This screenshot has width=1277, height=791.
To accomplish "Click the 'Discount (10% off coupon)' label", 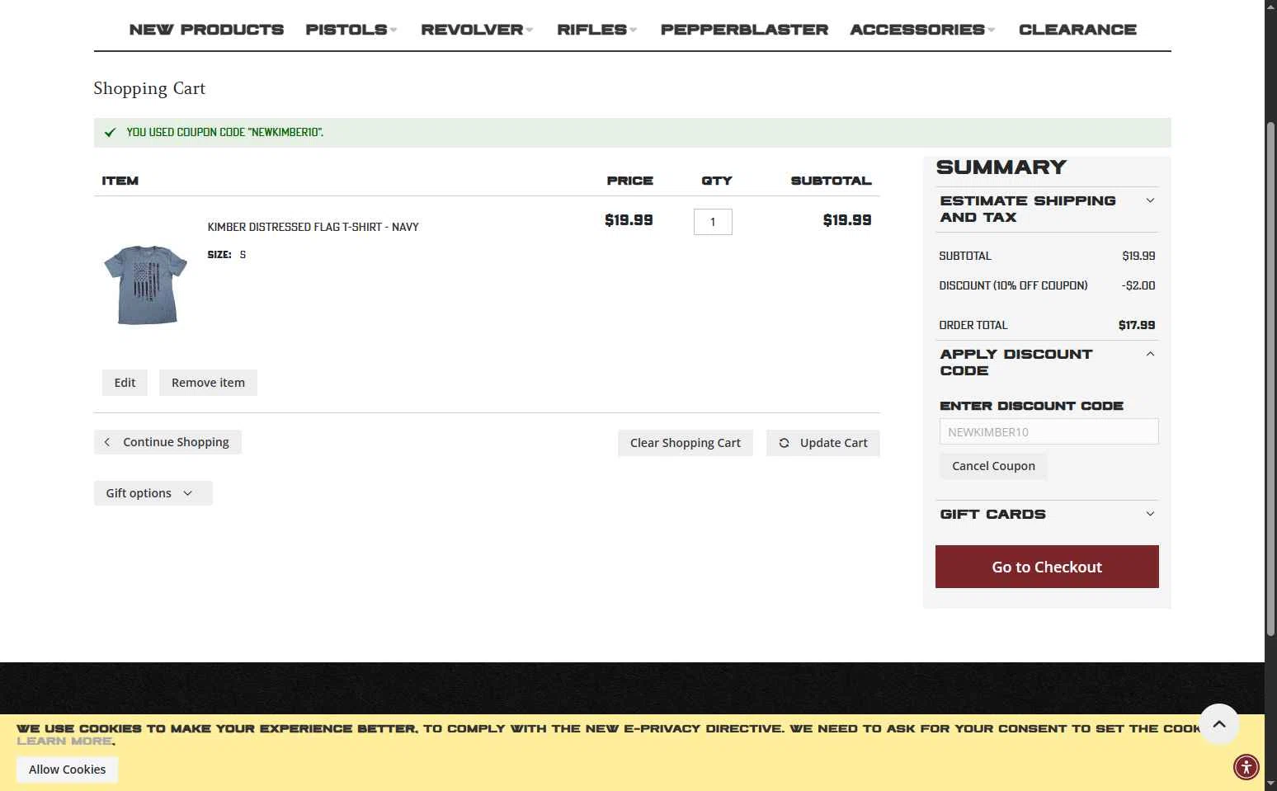I will point(1013,285).
